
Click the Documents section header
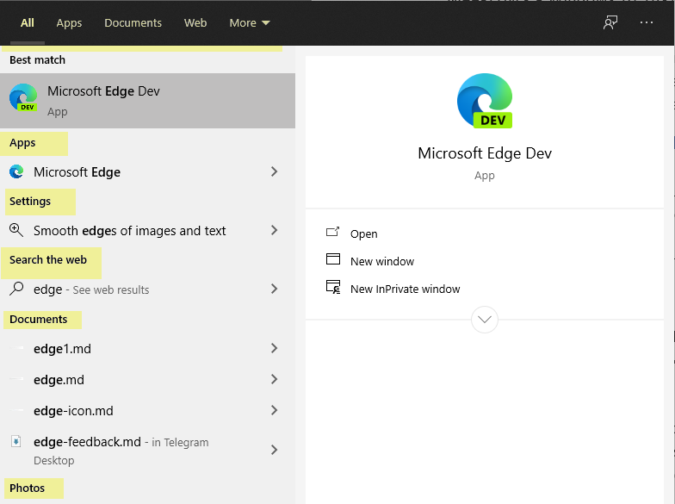[x=38, y=319]
